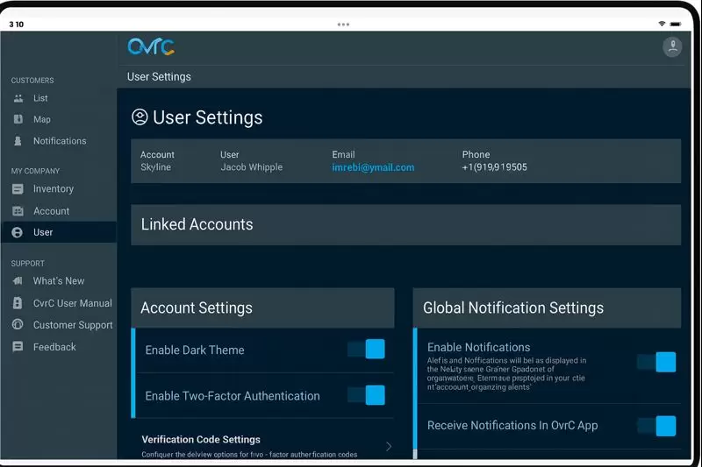Click the OvrC logo in header
Screen dimensions: 702x467
point(151,46)
